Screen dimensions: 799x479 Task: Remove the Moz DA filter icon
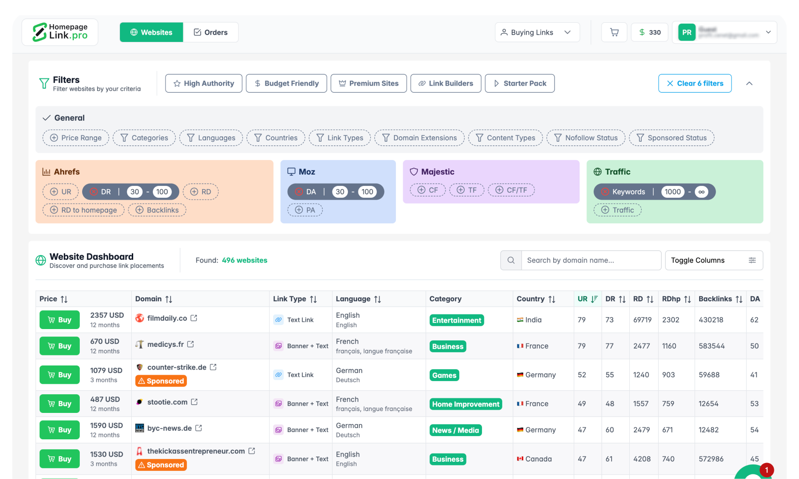[299, 192]
